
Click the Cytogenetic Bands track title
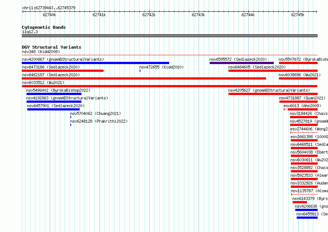tap(44, 27)
